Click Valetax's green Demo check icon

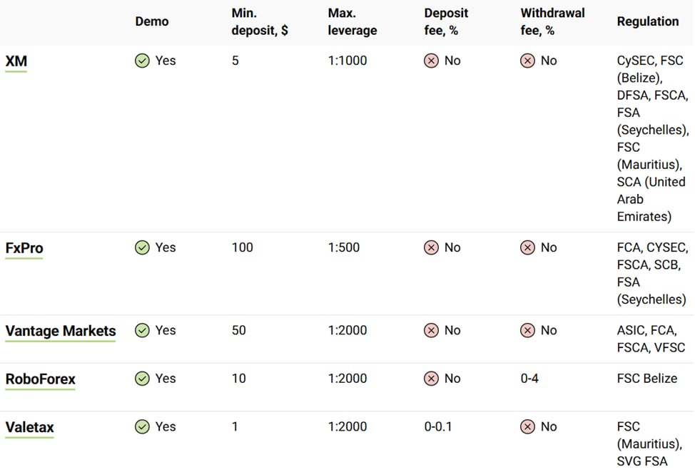(x=142, y=427)
